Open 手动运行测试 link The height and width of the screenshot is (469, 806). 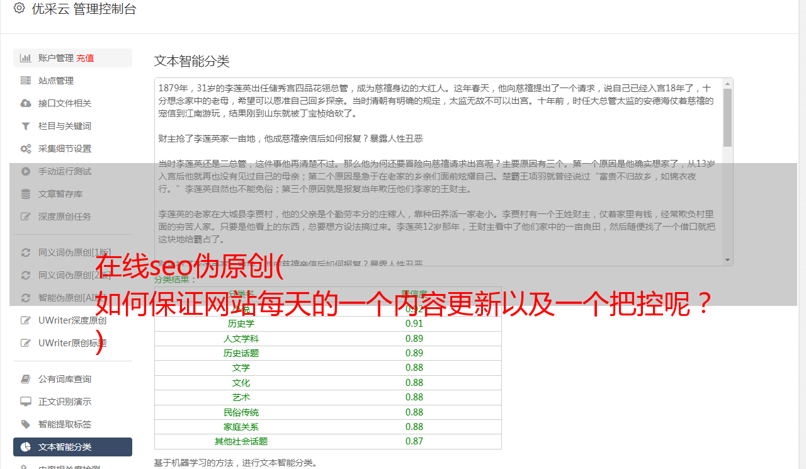[72, 171]
